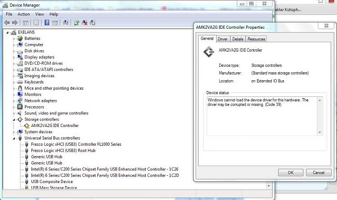Select the Intel USB Enhanced Host Controller 1C2D entry
Screen dimensions: 337x200
(105, 175)
